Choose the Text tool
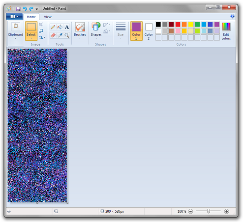Viewport: 244px width, 222px height. (67, 27)
